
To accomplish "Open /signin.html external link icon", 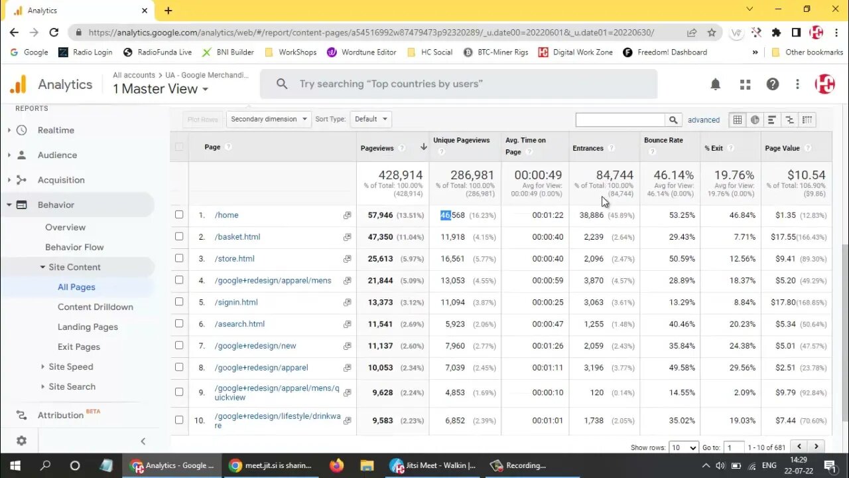I will pos(347,302).
